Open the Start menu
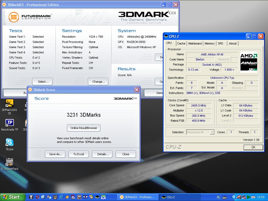This screenshot has height=201, width=268. click(13, 197)
